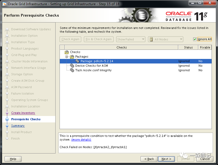Toggle the Ignore All checkbox
Viewport: 218px width, 165px height.
(195, 39)
